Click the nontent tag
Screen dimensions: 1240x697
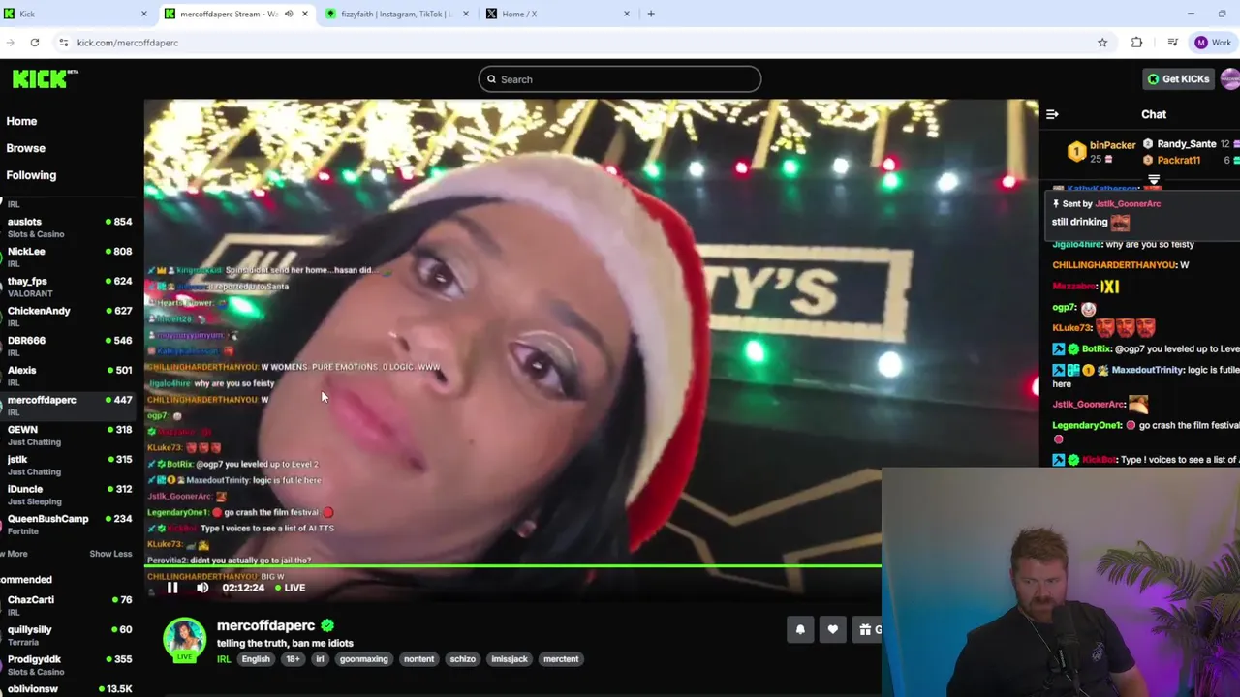418,659
